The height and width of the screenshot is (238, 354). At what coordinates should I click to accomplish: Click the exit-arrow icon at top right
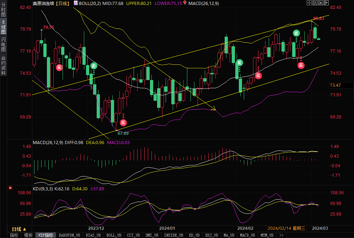pyautogui.click(x=327, y=3)
